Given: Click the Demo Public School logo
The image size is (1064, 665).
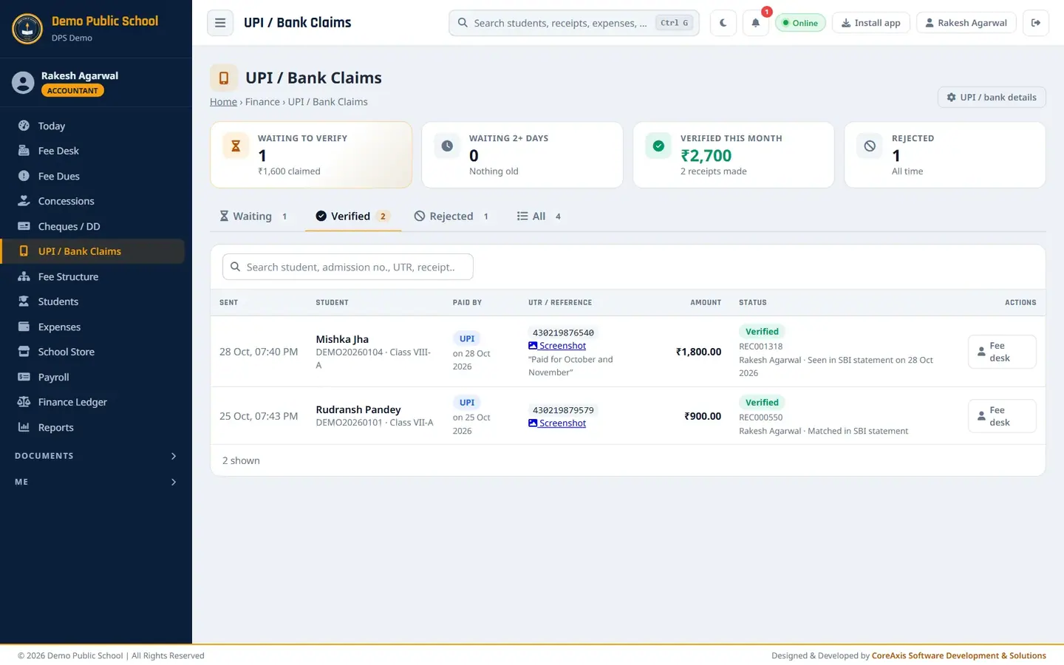Looking at the screenshot, I should [x=27, y=29].
